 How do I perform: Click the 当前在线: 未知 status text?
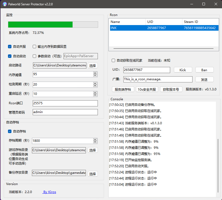[159, 61]
